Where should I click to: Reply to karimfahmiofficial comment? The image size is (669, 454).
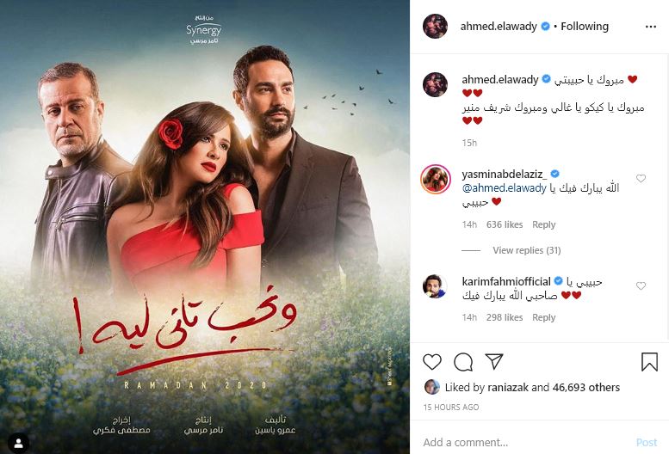pos(543,317)
